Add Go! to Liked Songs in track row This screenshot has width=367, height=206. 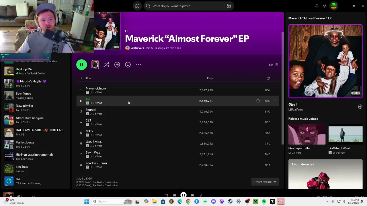pos(258,101)
